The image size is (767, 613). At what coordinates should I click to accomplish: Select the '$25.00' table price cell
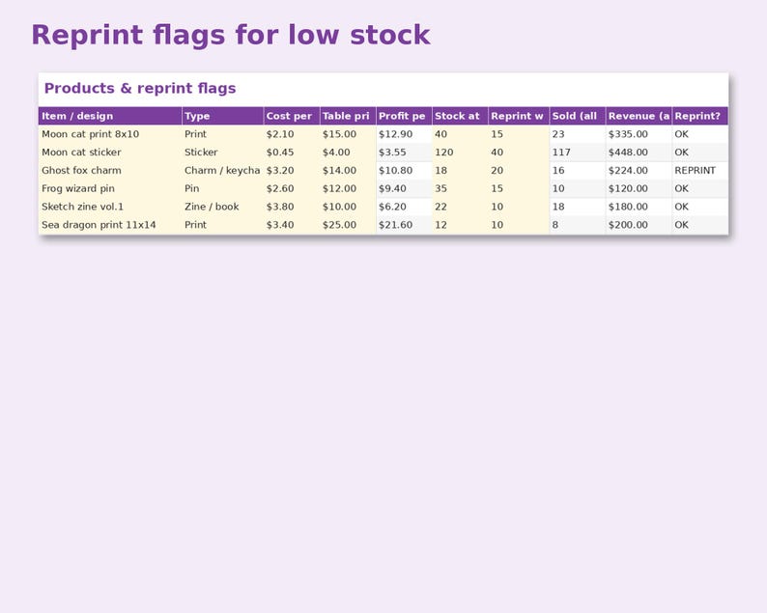coord(348,225)
